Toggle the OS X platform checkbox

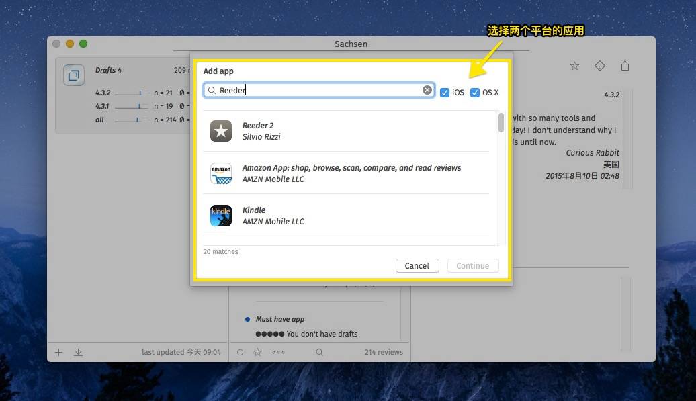pyautogui.click(x=475, y=92)
